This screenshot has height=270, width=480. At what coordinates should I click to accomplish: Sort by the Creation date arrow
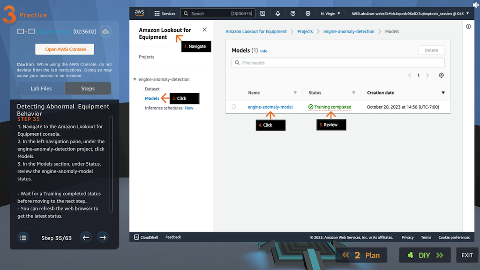click(x=443, y=93)
